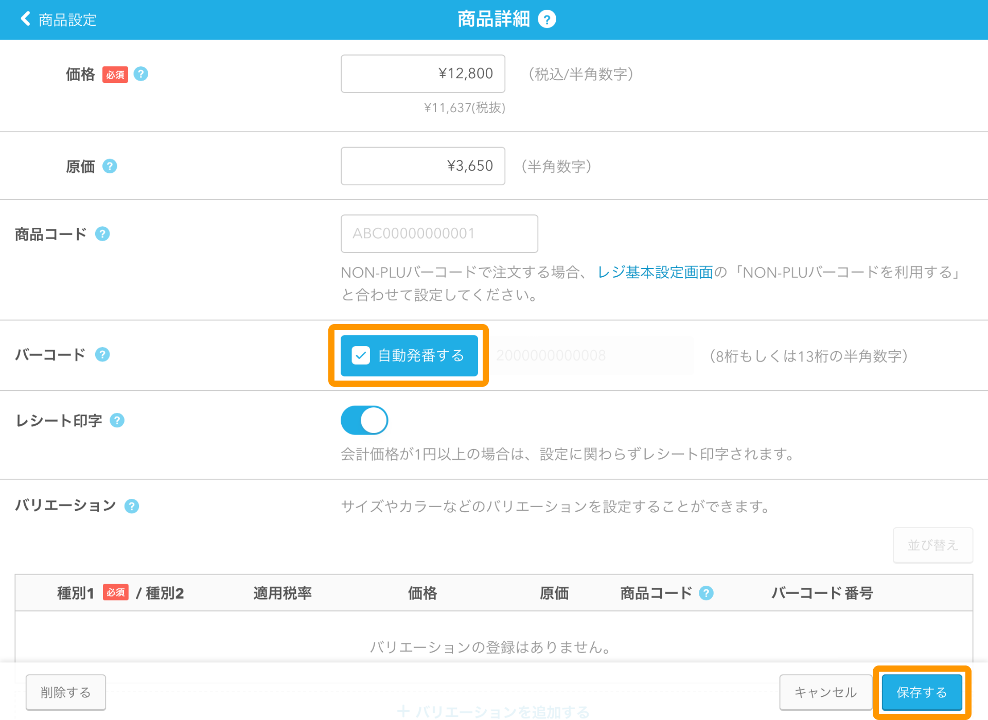Screen dimensions: 988x720
Task: Open help icon next to バリエーション label
Action: point(132,506)
